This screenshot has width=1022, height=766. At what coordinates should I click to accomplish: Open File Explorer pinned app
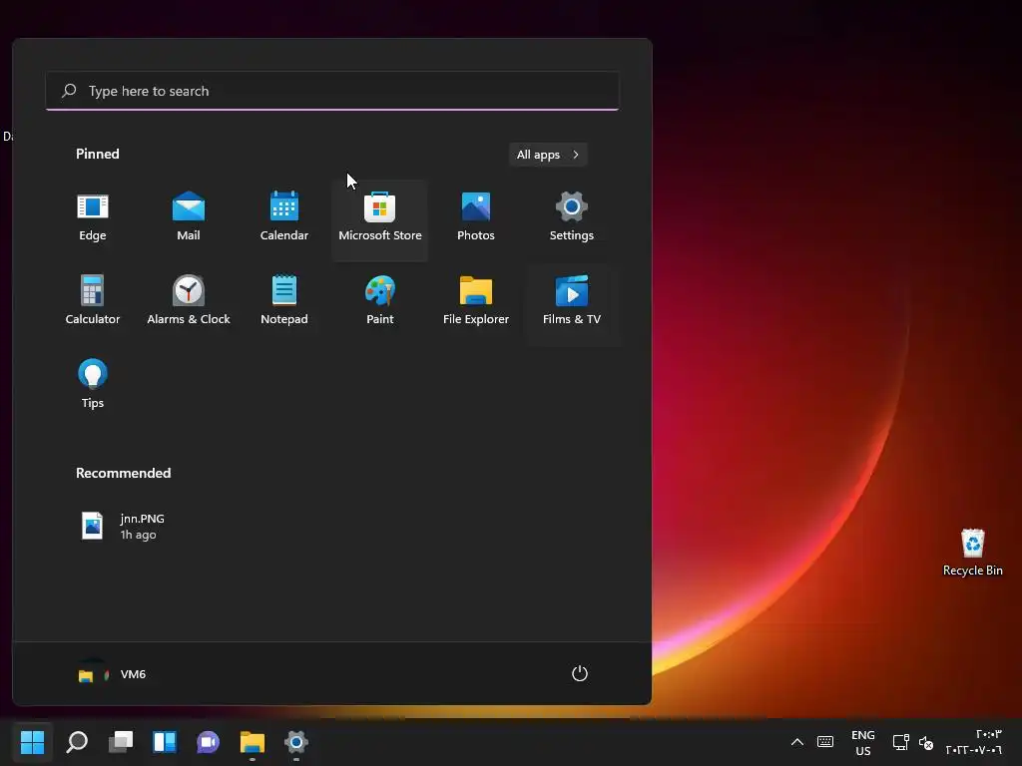point(476,301)
